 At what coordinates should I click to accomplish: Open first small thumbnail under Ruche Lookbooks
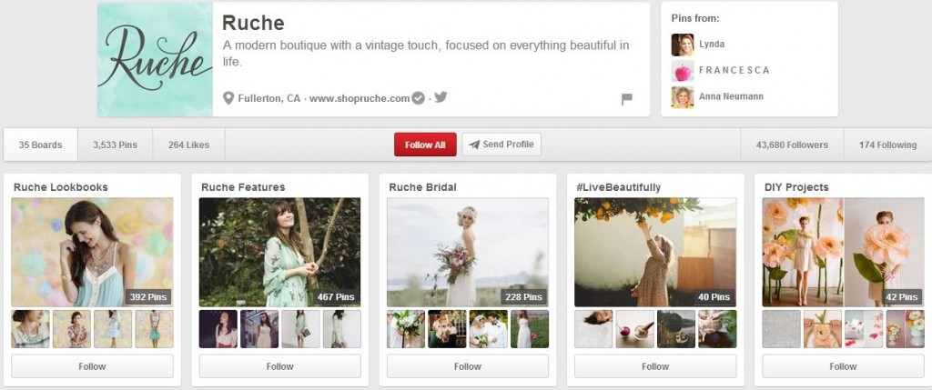tap(30, 329)
